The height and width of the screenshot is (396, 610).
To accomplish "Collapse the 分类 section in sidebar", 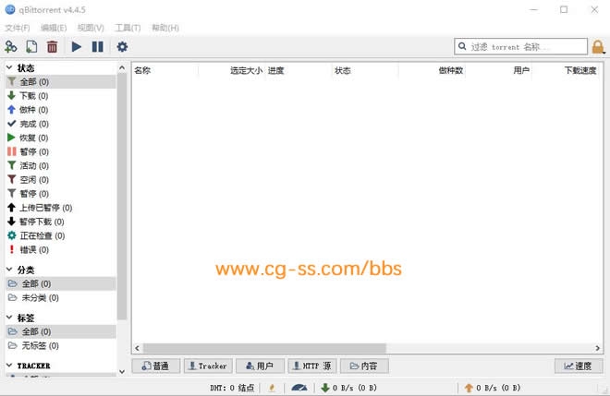I will pos(10,270).
